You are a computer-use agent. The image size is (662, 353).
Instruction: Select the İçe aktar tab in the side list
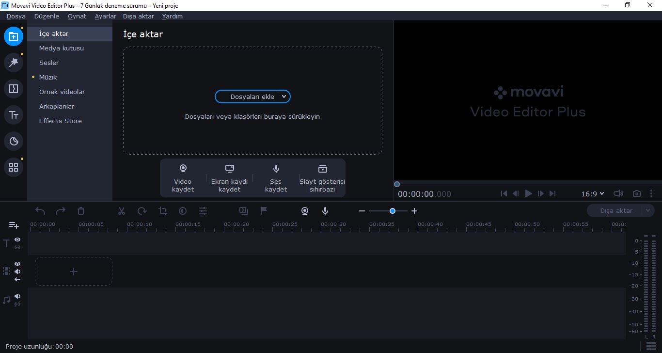click(70, 33)
